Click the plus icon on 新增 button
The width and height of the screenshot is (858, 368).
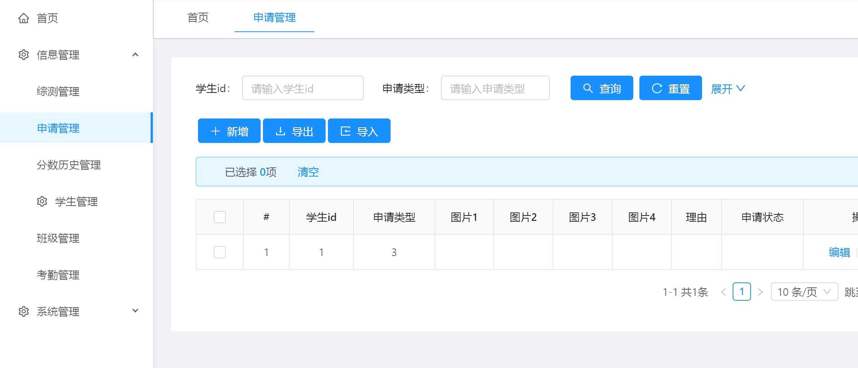(216, 131)
